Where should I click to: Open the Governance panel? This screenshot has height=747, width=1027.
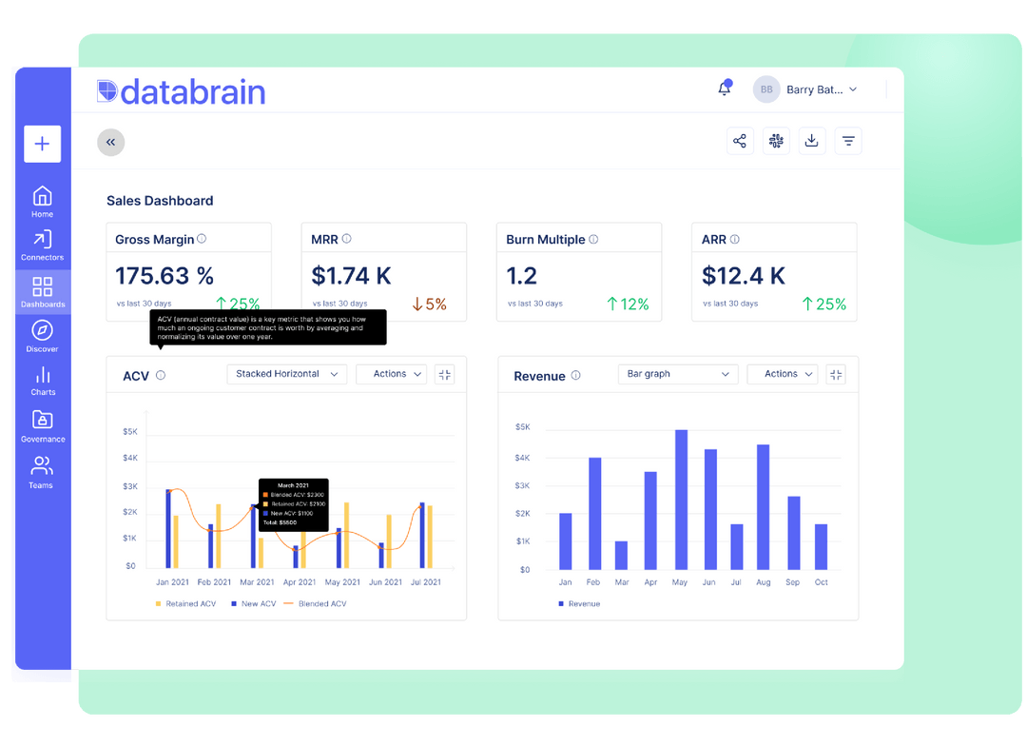click(x=42, y=424)
